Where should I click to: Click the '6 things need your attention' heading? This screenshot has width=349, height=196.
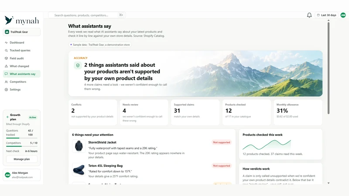92,135
